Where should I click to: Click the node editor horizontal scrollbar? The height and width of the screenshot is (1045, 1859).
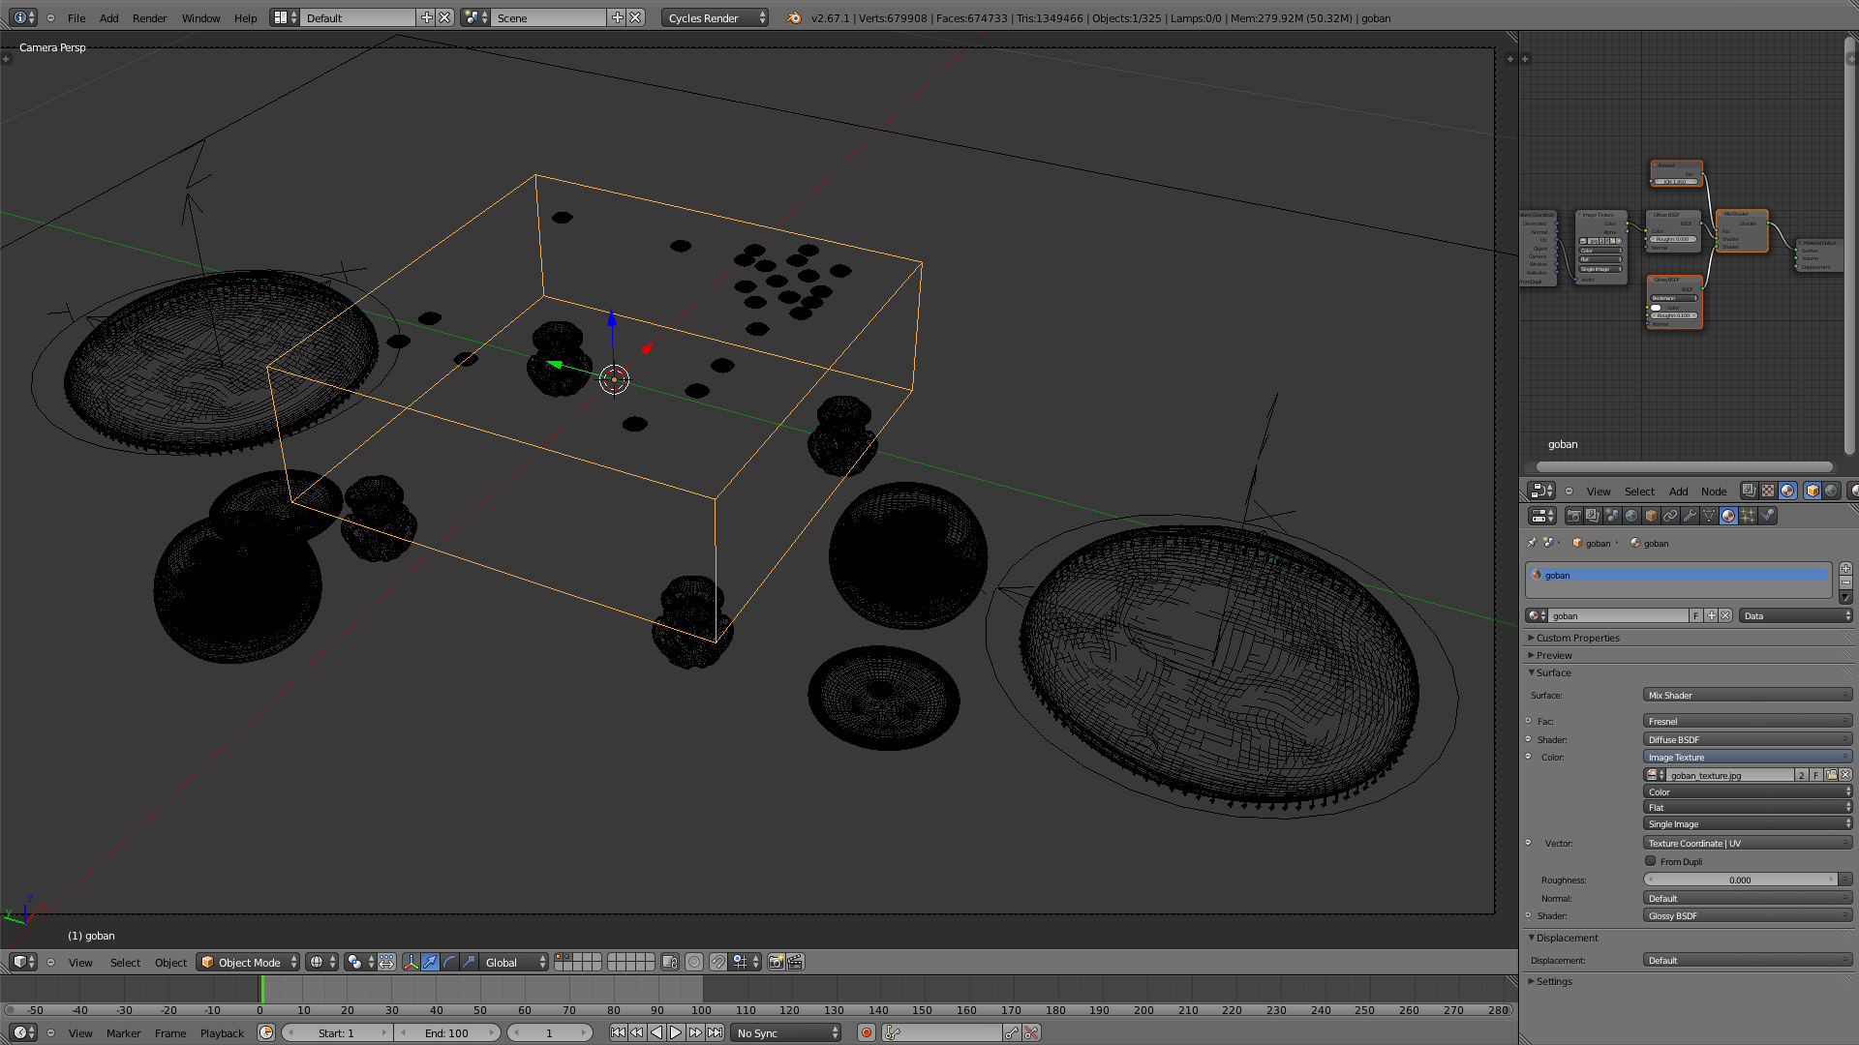coord(1685,466)
